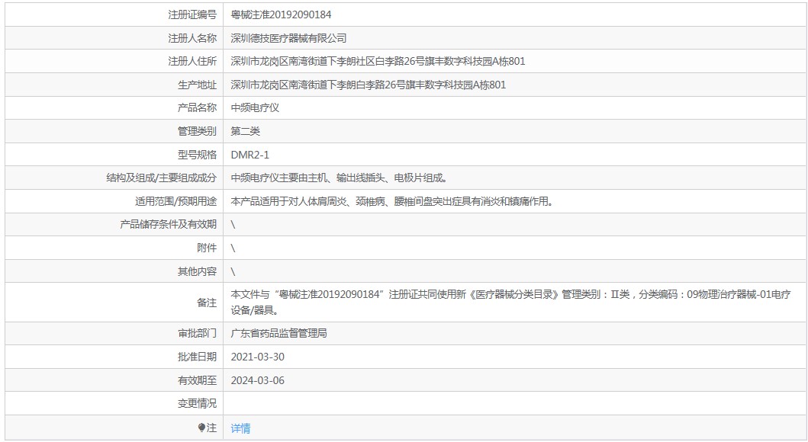Select model value DMR2-1
Viewport: 808px width, 442px height.
point(250,155)
